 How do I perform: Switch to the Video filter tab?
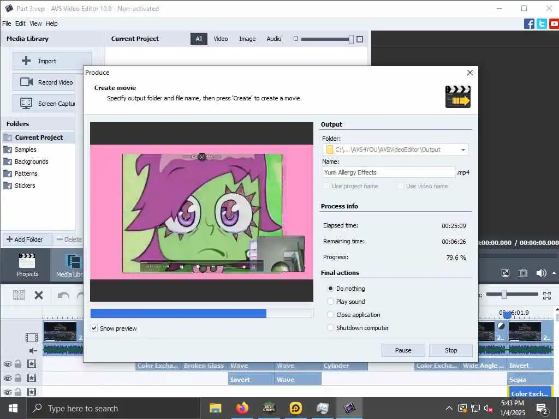point(221,39)
